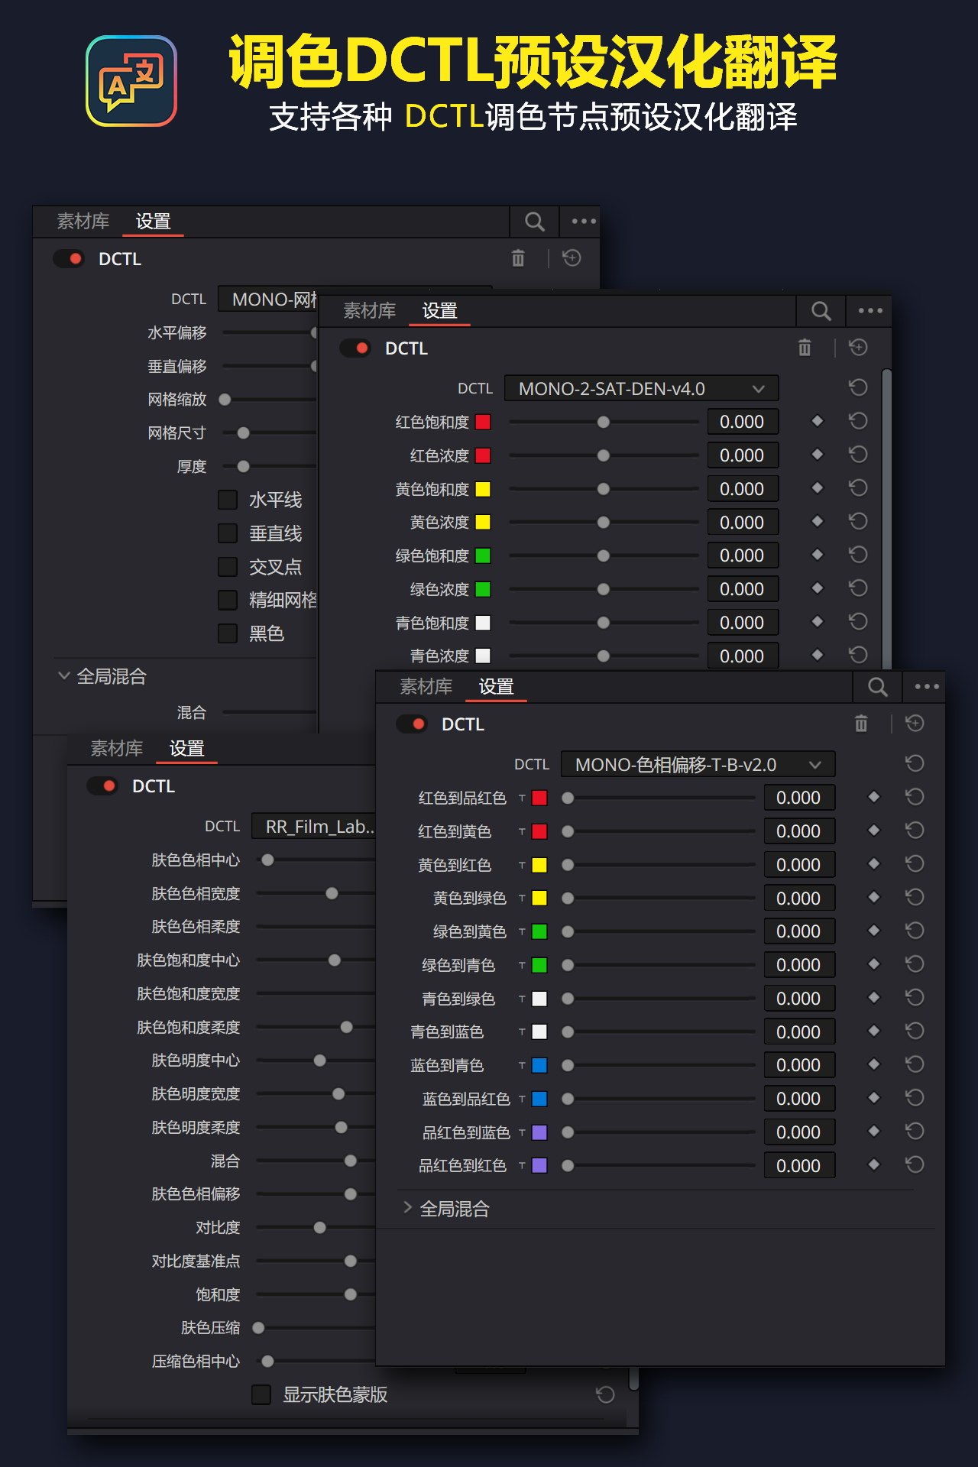Click the 红色饱和度 slider handle
The height and width of the screenshot is (1467, 978).
[604, 422]
